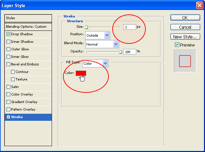Click the Cancel button
Image resolution: width=205 pixels, height=152 pixels.
pyautogui.click(x=185, y=27)
